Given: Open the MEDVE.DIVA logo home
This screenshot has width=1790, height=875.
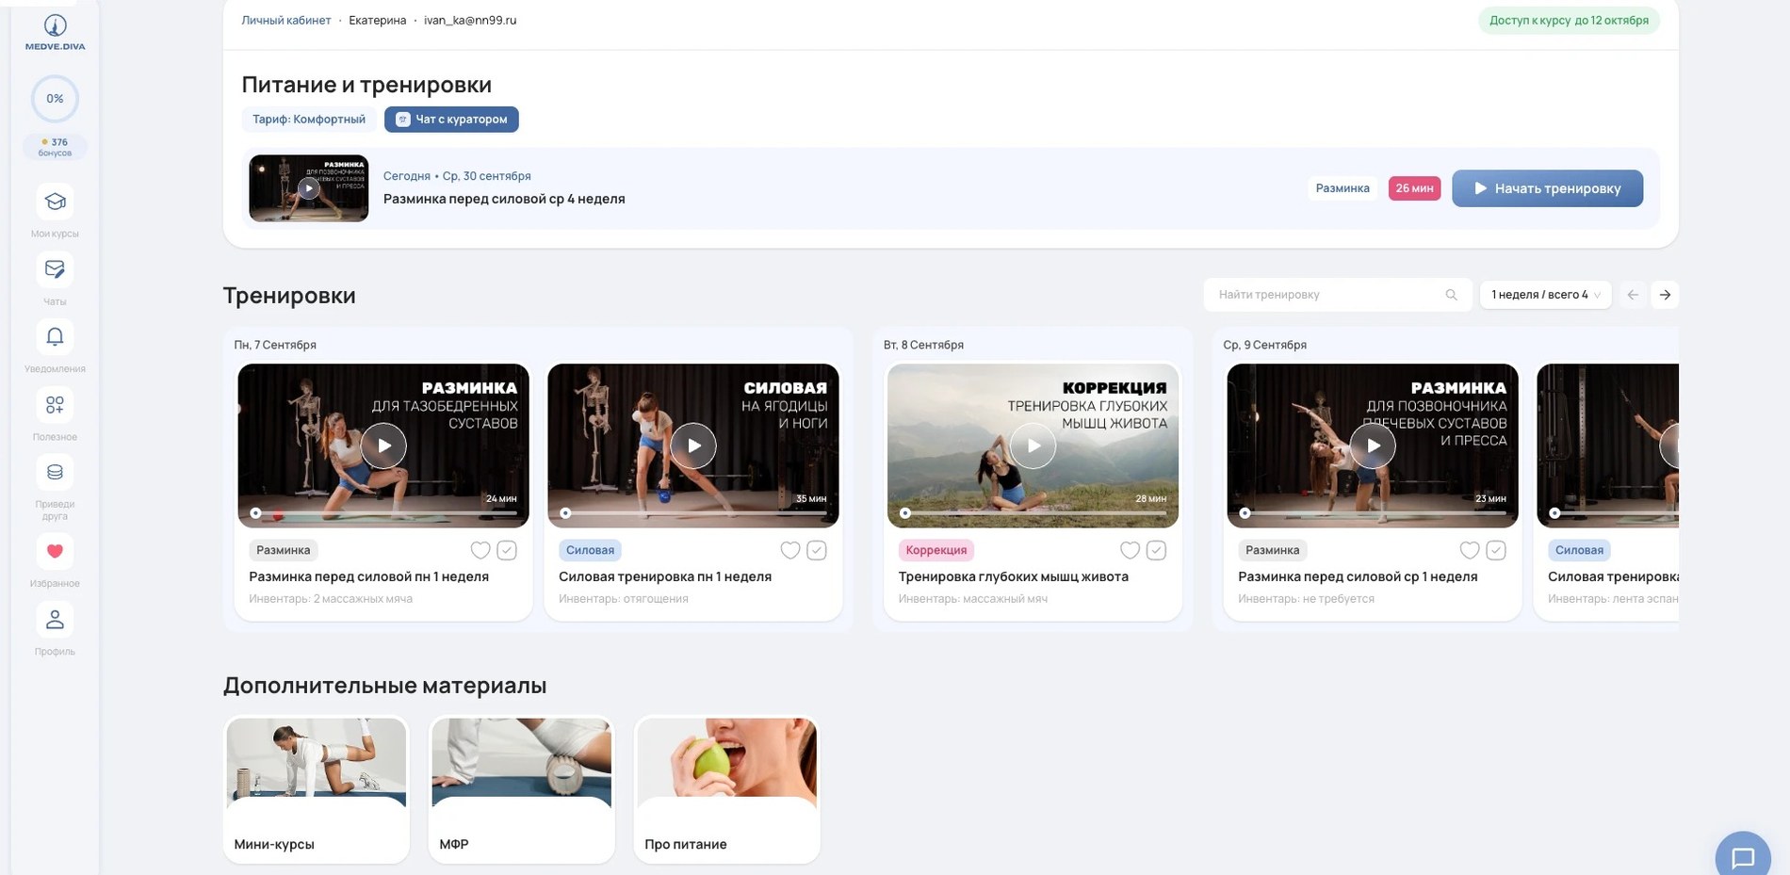Looking at the screenshot, I should [x=55, y=33].
